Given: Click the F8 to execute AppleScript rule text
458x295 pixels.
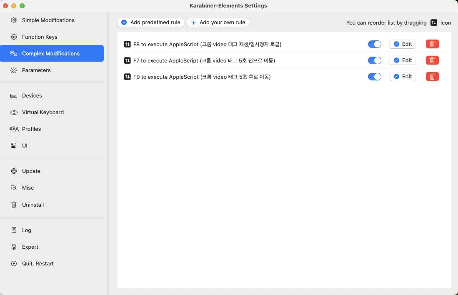Looking at the screenshot, I should click(x=208, y=45).
